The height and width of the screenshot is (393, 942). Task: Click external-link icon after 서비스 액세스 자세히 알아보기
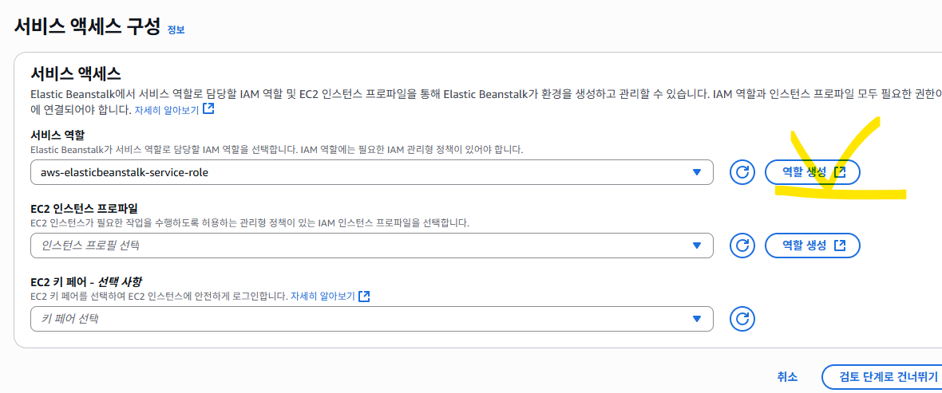coord(208,109)
